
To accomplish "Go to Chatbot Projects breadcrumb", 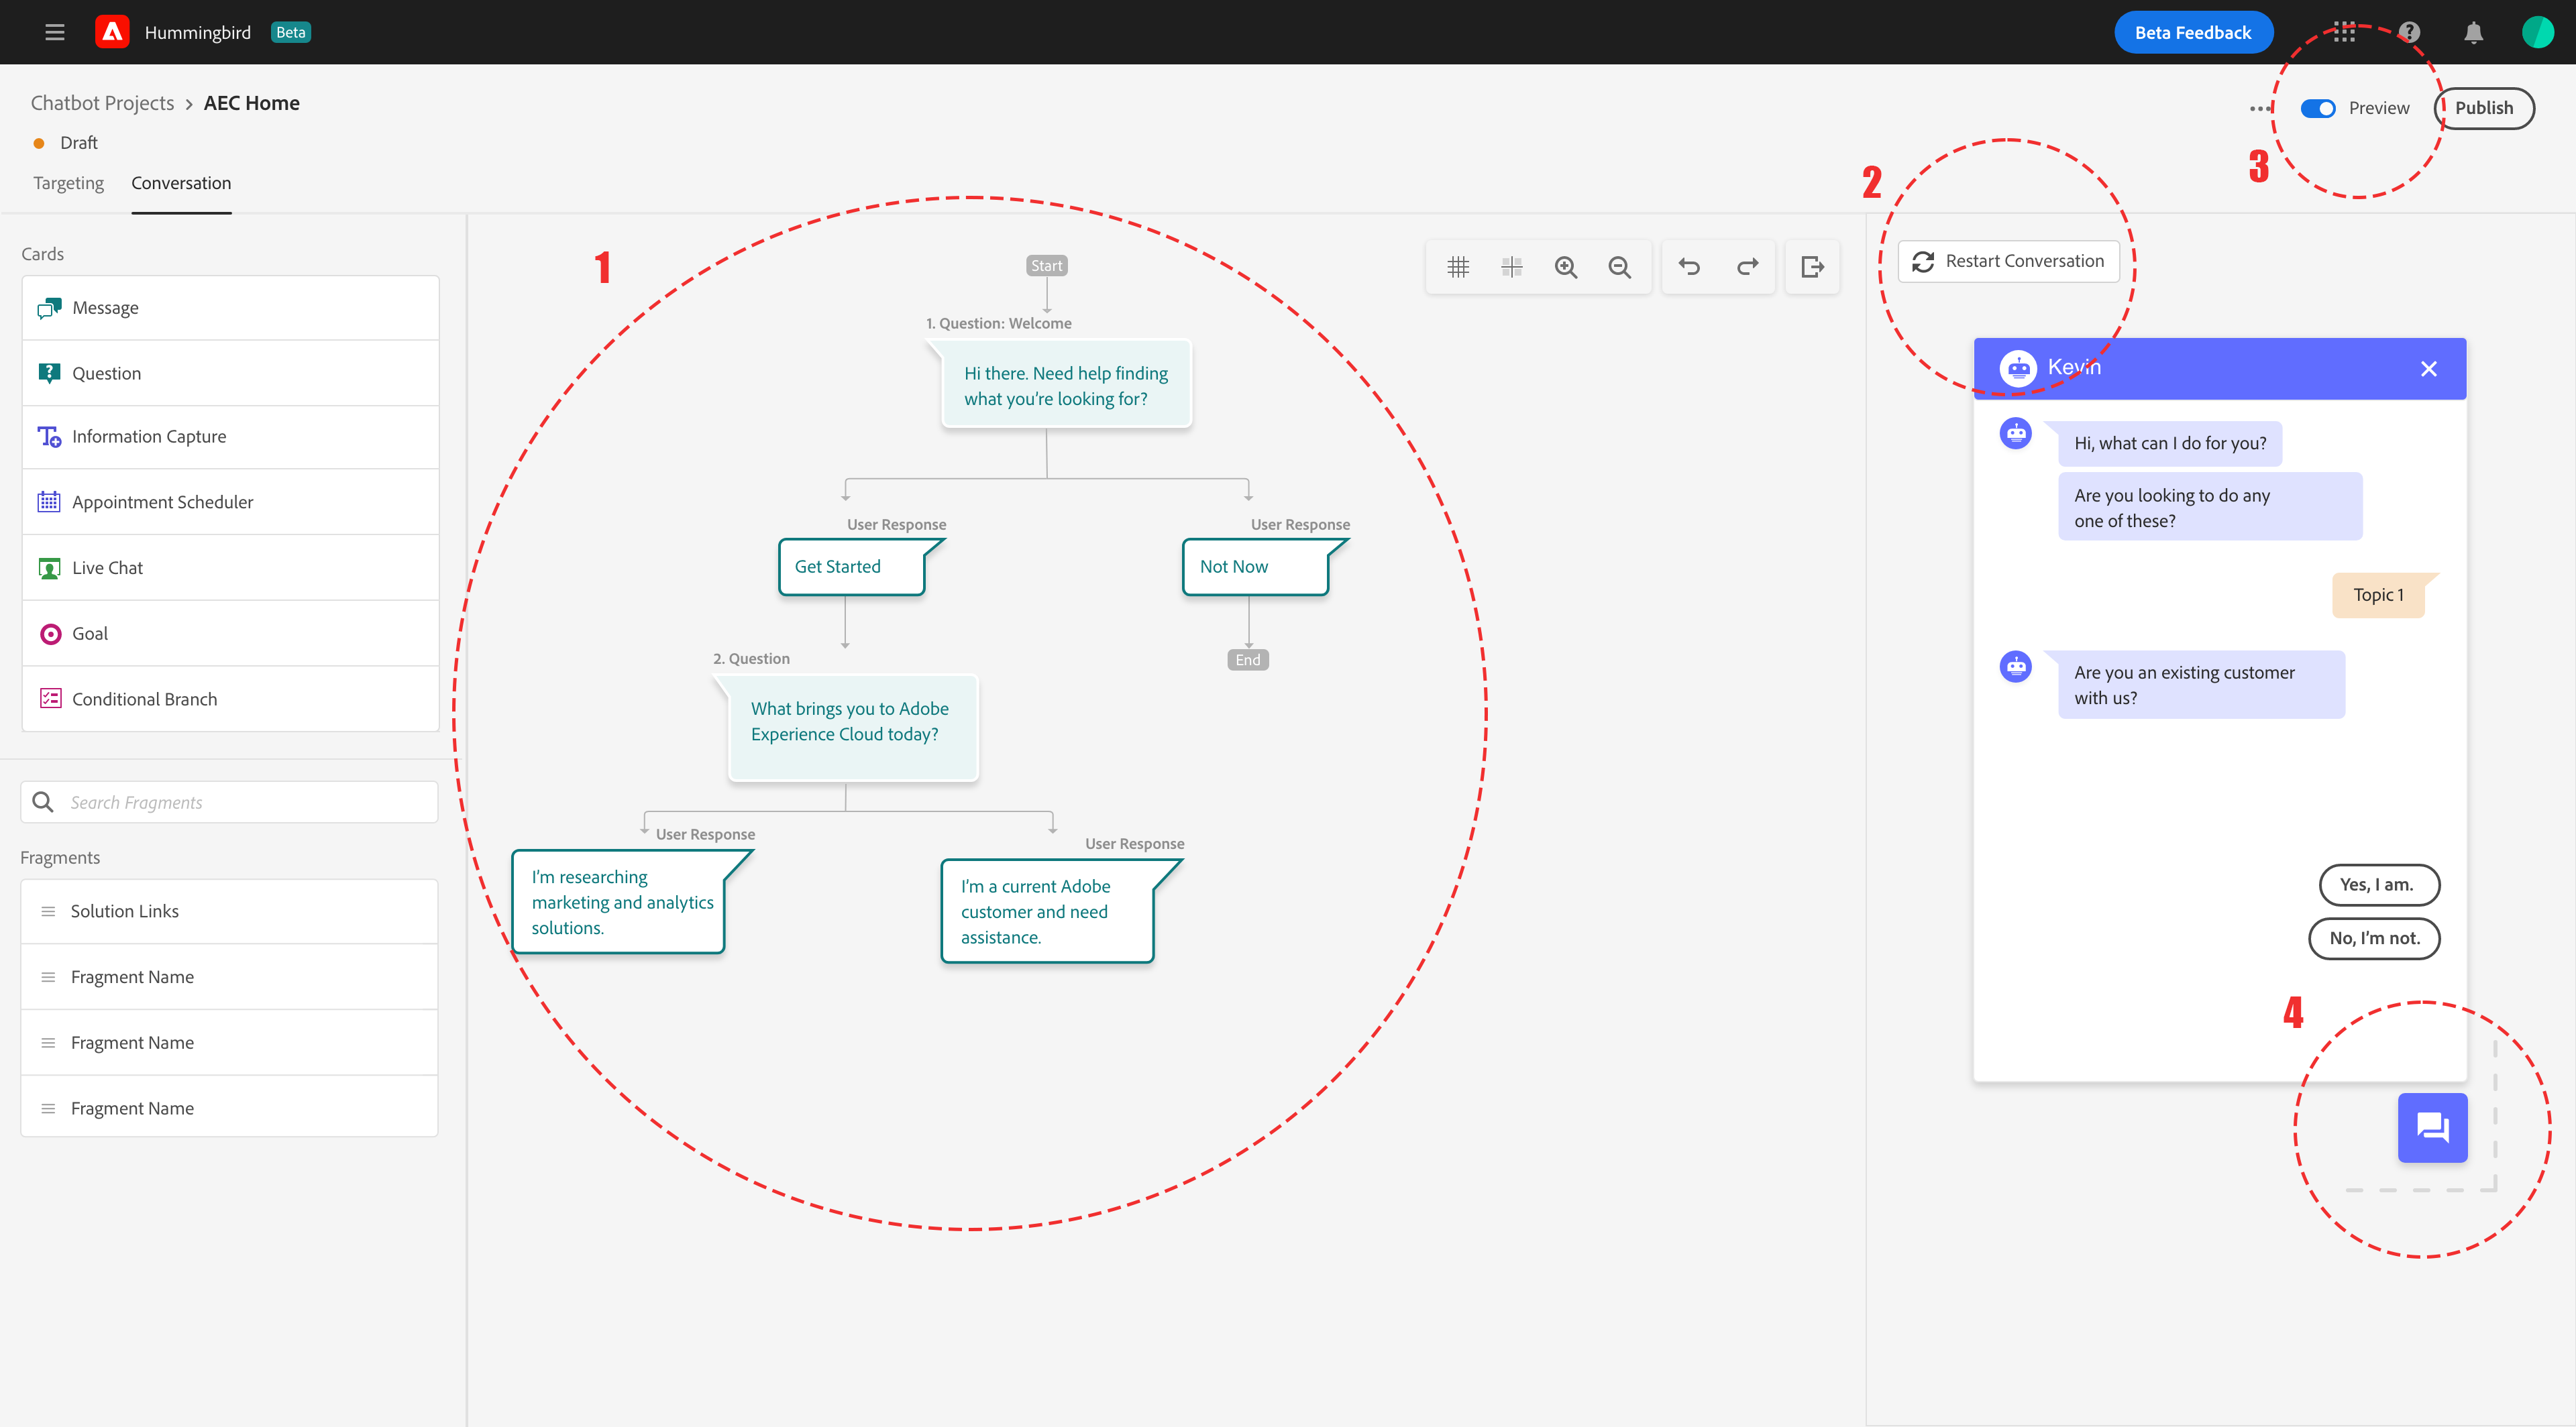I will (102, 103).
